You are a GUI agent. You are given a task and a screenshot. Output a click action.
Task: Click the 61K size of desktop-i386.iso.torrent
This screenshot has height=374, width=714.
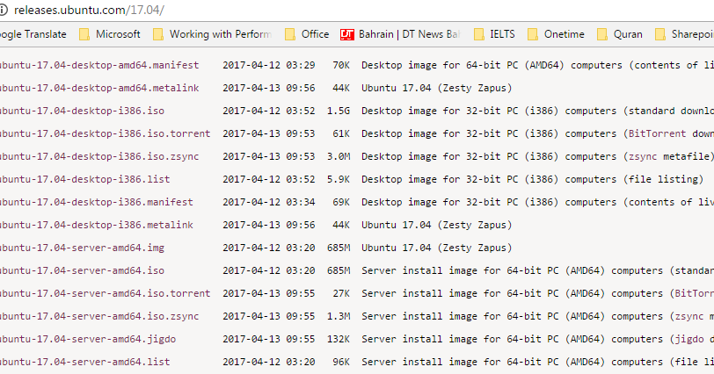(341, 133)
